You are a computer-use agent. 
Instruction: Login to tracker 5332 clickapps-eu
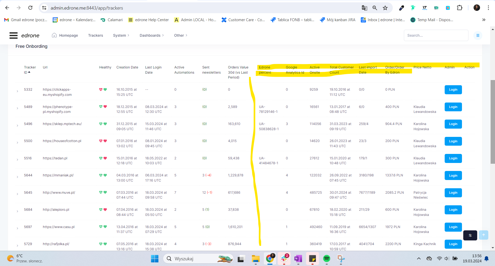(453, 90)
